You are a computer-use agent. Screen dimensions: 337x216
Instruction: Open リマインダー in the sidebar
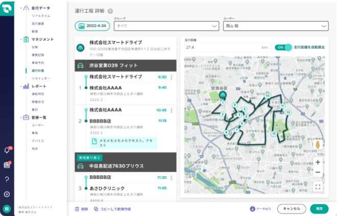pos(41,79)
